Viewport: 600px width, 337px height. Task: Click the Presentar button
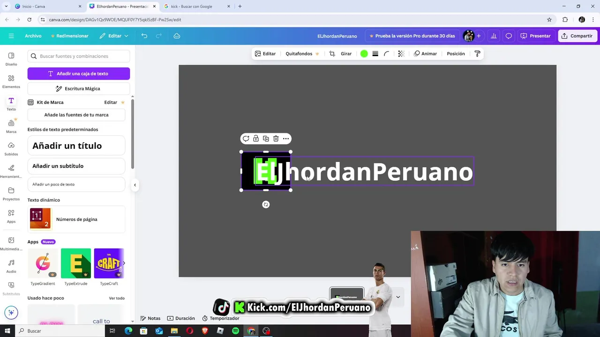(x=536, y=36)
